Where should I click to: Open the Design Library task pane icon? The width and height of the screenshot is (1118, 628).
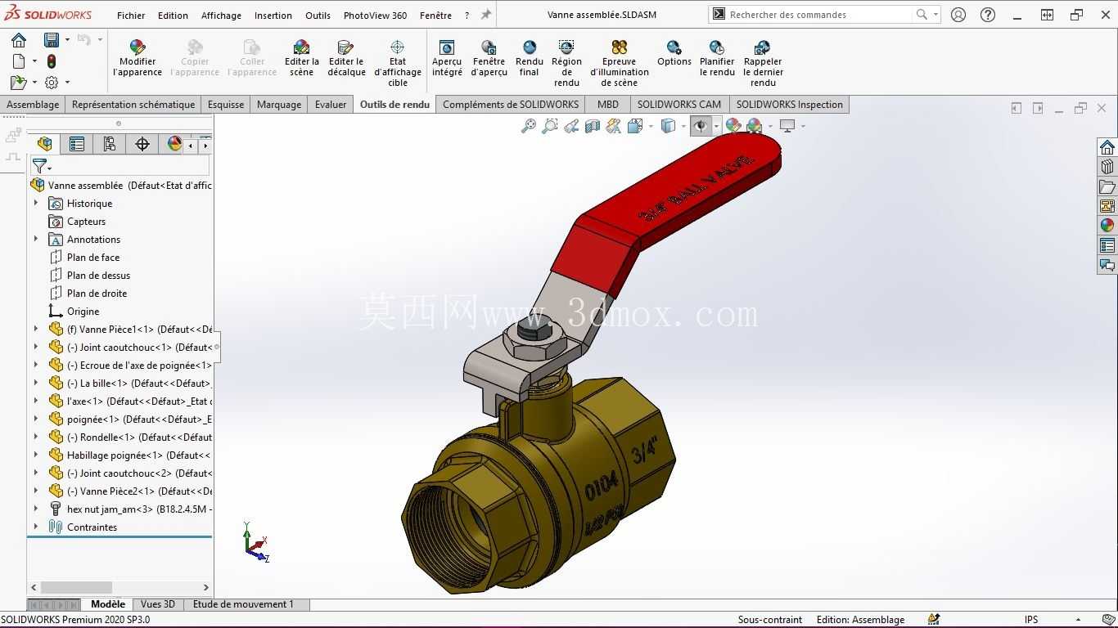point(1107,167)
